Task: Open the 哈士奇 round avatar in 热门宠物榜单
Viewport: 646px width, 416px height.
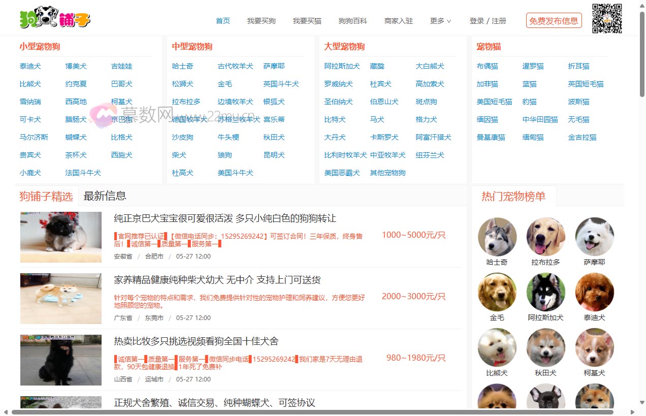Action: (497, 237)
